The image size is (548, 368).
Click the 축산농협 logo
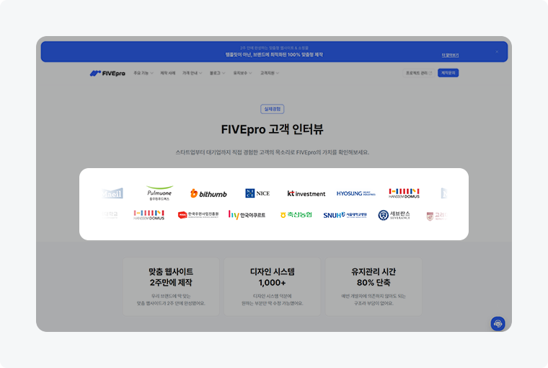296,215
